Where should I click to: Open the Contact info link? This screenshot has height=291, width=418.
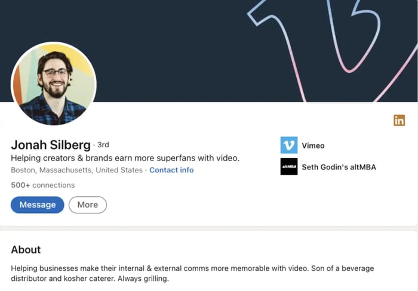pos(171,170)
